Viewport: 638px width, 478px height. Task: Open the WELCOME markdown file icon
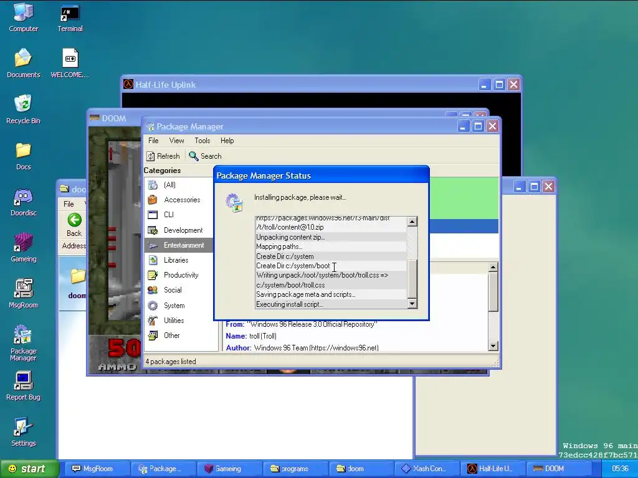coord(70,63)
